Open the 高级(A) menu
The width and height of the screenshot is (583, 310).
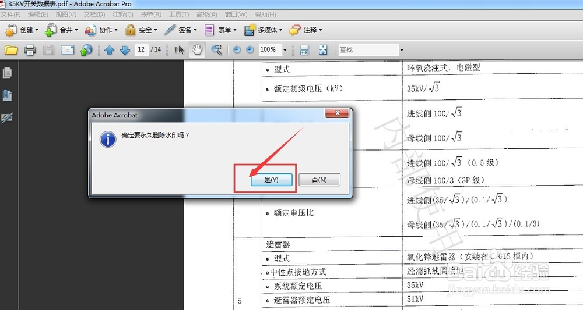[207, 15]
